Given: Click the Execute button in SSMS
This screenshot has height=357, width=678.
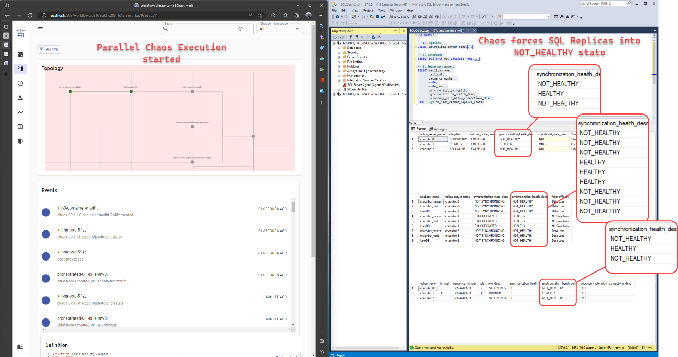Looking at the screenshot, I should [x=402, y=23].
